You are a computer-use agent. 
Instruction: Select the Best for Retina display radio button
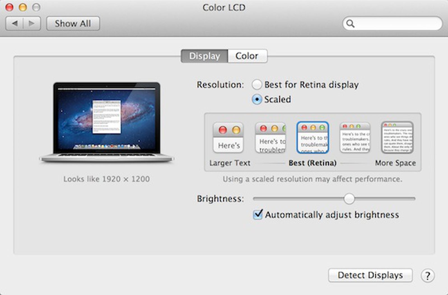pos(256,84)
